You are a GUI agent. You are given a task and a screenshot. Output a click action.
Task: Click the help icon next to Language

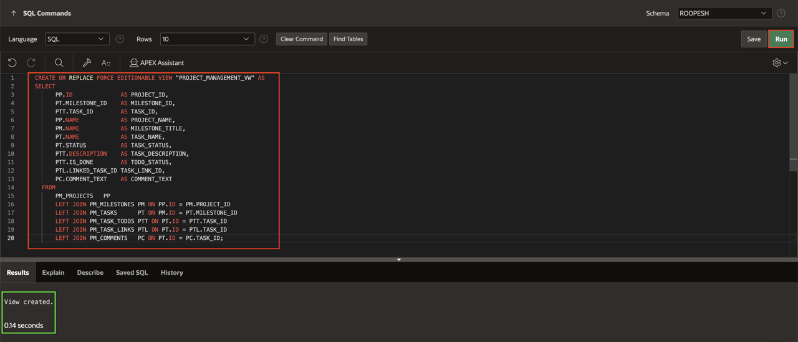(x=120, y=39)
